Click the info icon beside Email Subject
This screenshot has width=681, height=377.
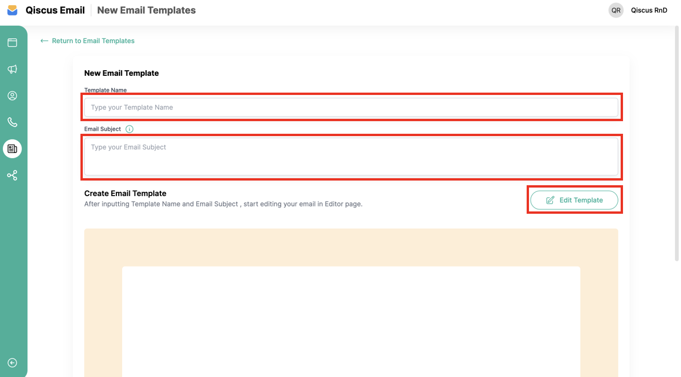tap(130, 129)
